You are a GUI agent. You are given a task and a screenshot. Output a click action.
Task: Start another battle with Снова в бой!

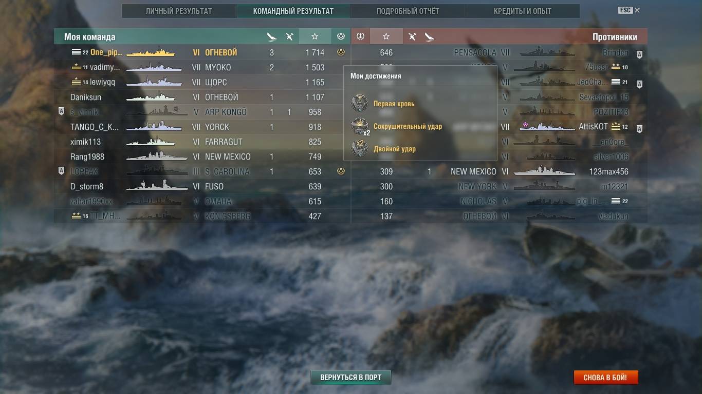pos(606,378)
